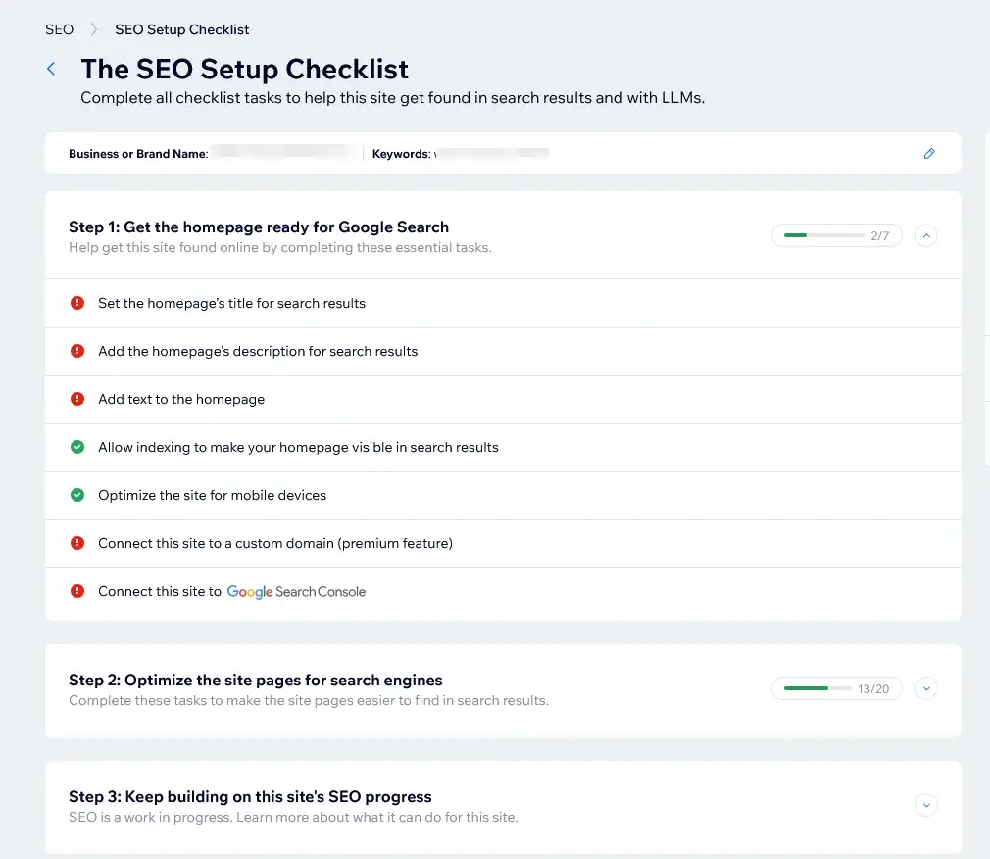
Task: Click the Step 1 progress bar showing 2/7
Action: (836, 235)
